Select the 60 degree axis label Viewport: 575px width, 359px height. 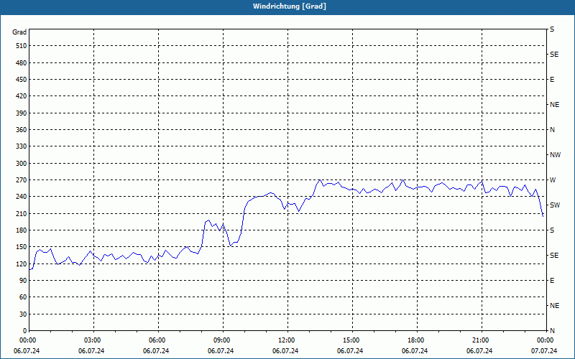pyautogui.click(x=23, y=297)
